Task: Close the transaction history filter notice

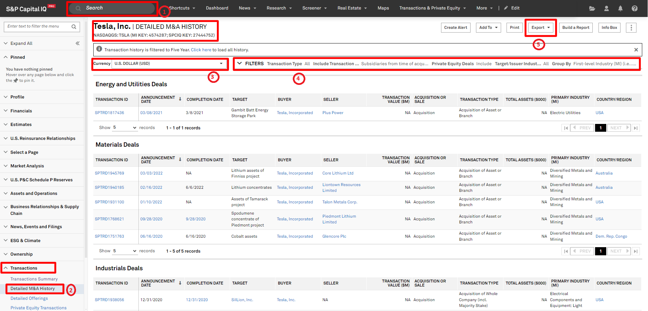Action: click(636, 50)
